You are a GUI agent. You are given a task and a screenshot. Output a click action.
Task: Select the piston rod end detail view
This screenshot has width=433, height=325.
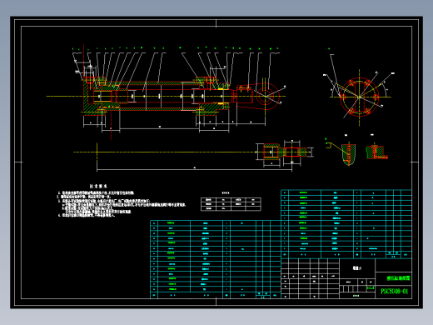click(x=285, y=152)
